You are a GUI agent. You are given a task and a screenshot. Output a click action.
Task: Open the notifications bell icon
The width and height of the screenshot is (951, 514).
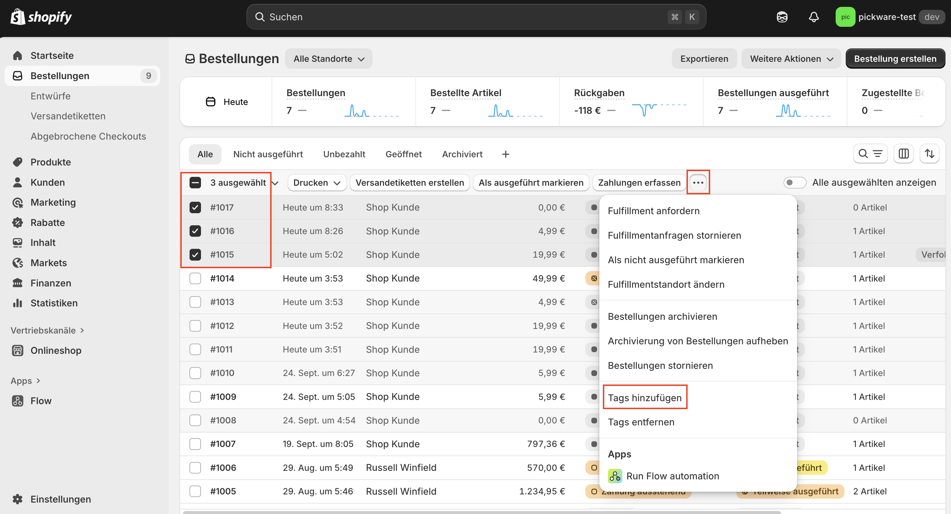click(814, 17)
